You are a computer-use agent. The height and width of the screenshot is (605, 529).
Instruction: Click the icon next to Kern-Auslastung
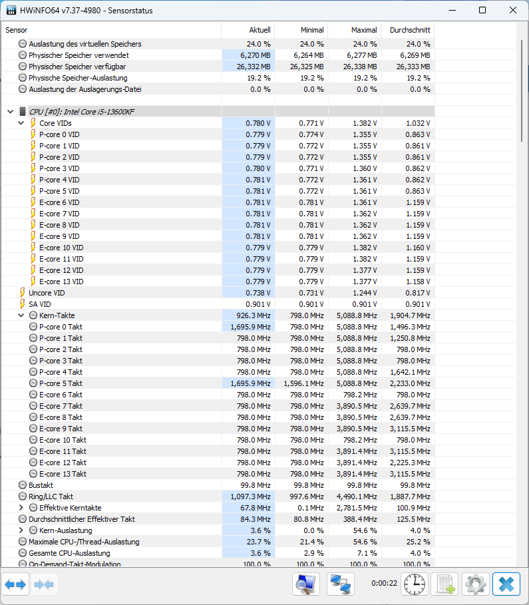(33, 530)
